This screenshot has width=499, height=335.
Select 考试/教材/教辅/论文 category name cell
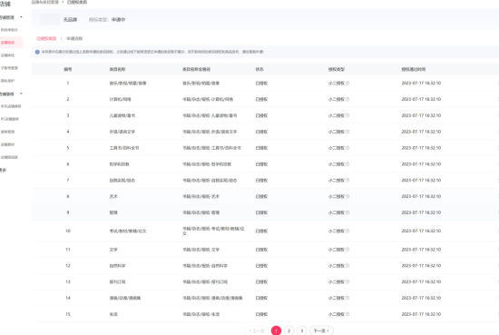(128, 231)
